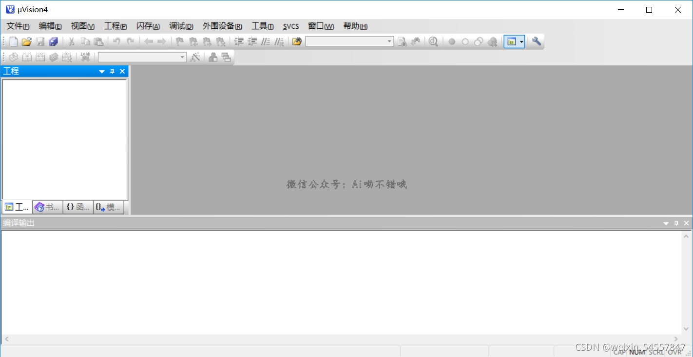This screenshot has height=357, width=693.
Task: Open the 外围设备 menu
Action: [222, 26]
